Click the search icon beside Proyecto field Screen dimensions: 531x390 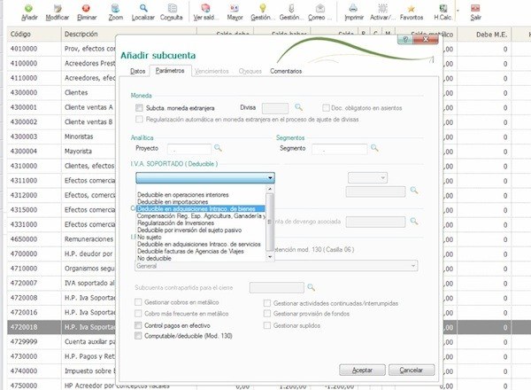pos(218,148)
